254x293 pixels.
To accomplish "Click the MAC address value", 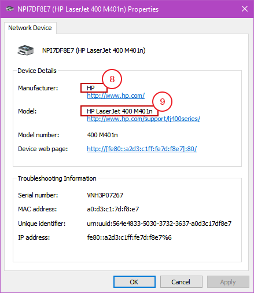I will coord(113,209).
